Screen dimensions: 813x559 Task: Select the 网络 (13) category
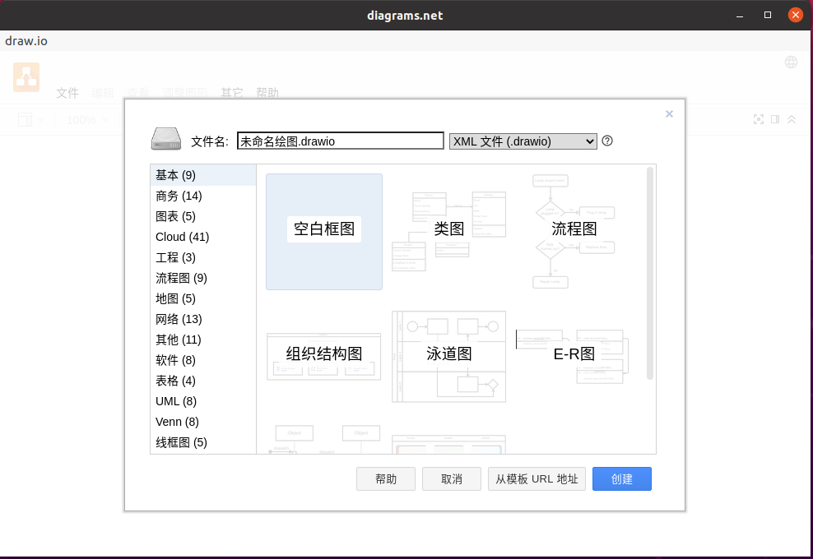[203, 319]
